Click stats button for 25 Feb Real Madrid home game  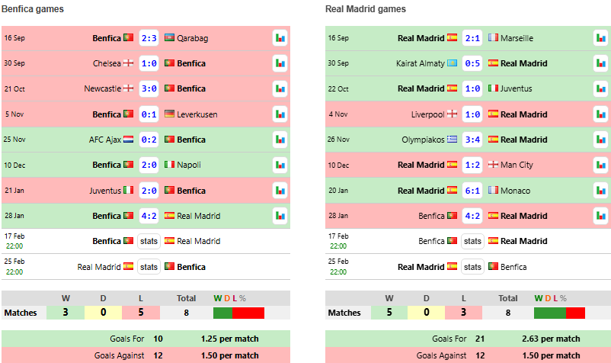[472, 267]
